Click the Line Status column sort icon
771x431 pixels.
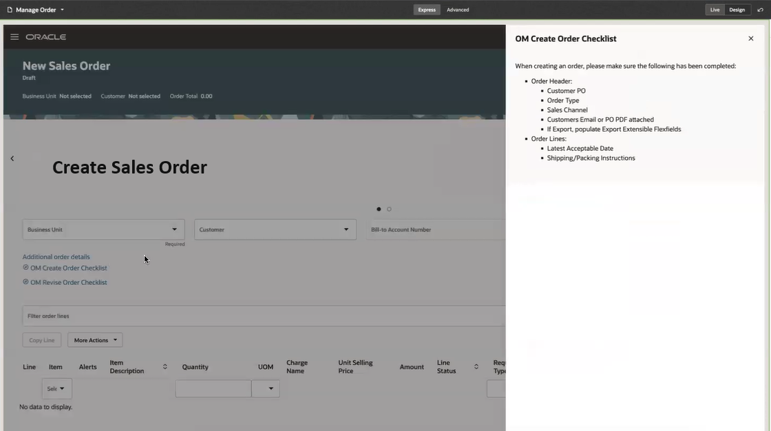(x=476, y=367)
